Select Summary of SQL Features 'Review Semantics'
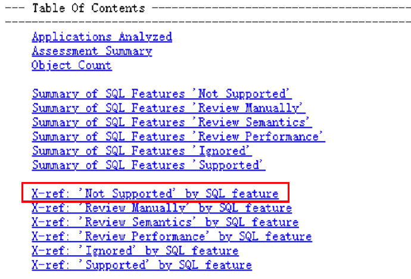 pyautogui.click(x=172, y=123)
